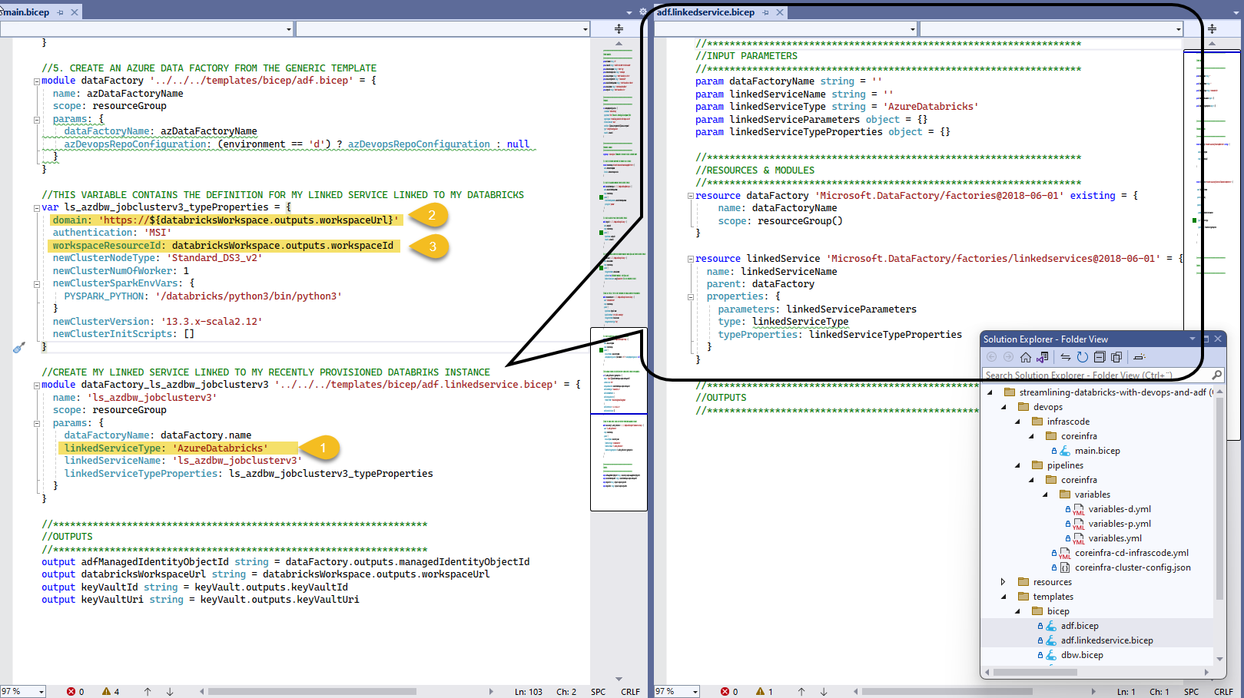Click the Sync with Active Document icon

tap(1065, 357)
